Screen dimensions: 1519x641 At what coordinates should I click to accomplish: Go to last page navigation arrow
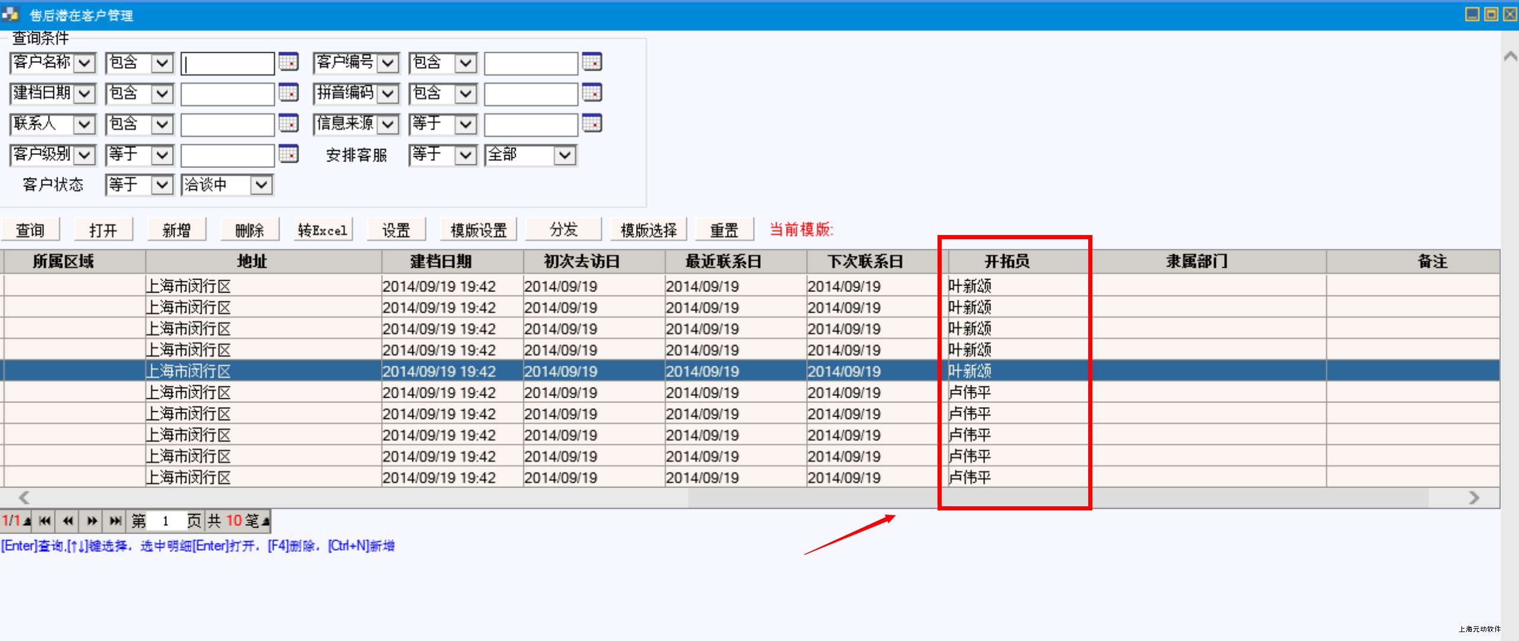click(x=115, y=521)
